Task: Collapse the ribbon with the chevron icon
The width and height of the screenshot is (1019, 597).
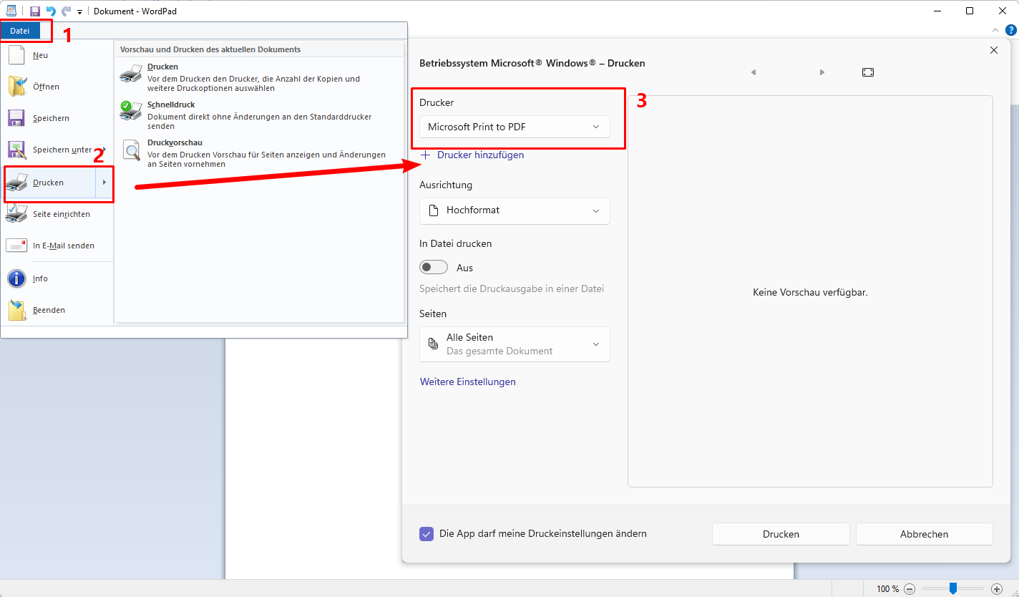Action: (996, 30)
